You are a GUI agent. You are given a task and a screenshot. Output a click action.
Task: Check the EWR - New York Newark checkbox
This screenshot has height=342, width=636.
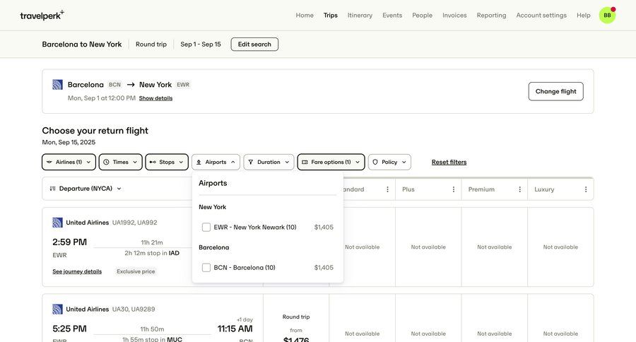206,228
